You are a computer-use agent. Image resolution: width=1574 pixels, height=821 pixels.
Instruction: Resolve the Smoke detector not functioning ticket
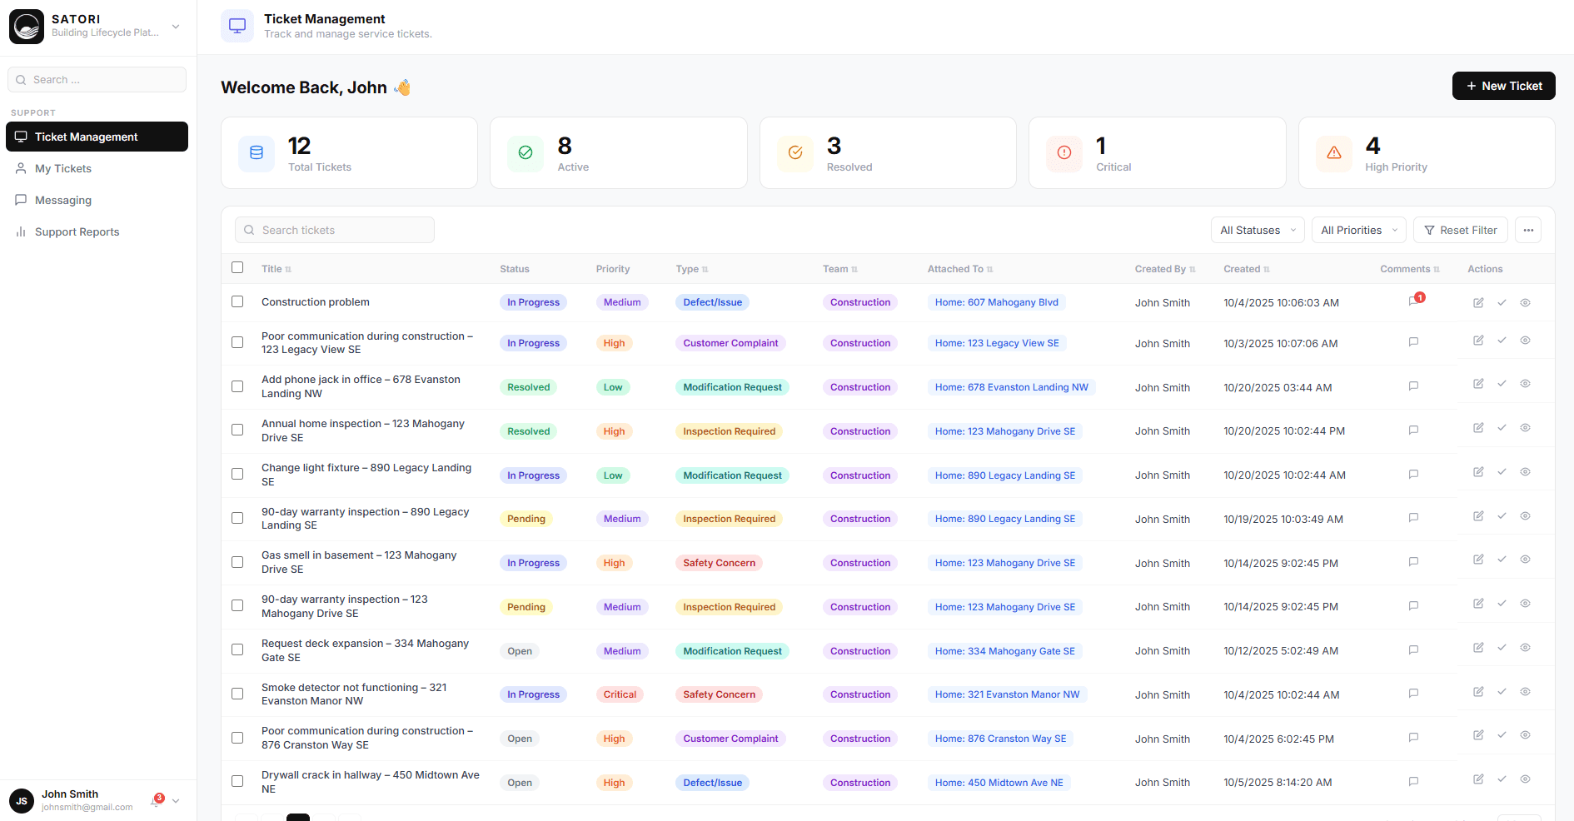(1502, 692)
